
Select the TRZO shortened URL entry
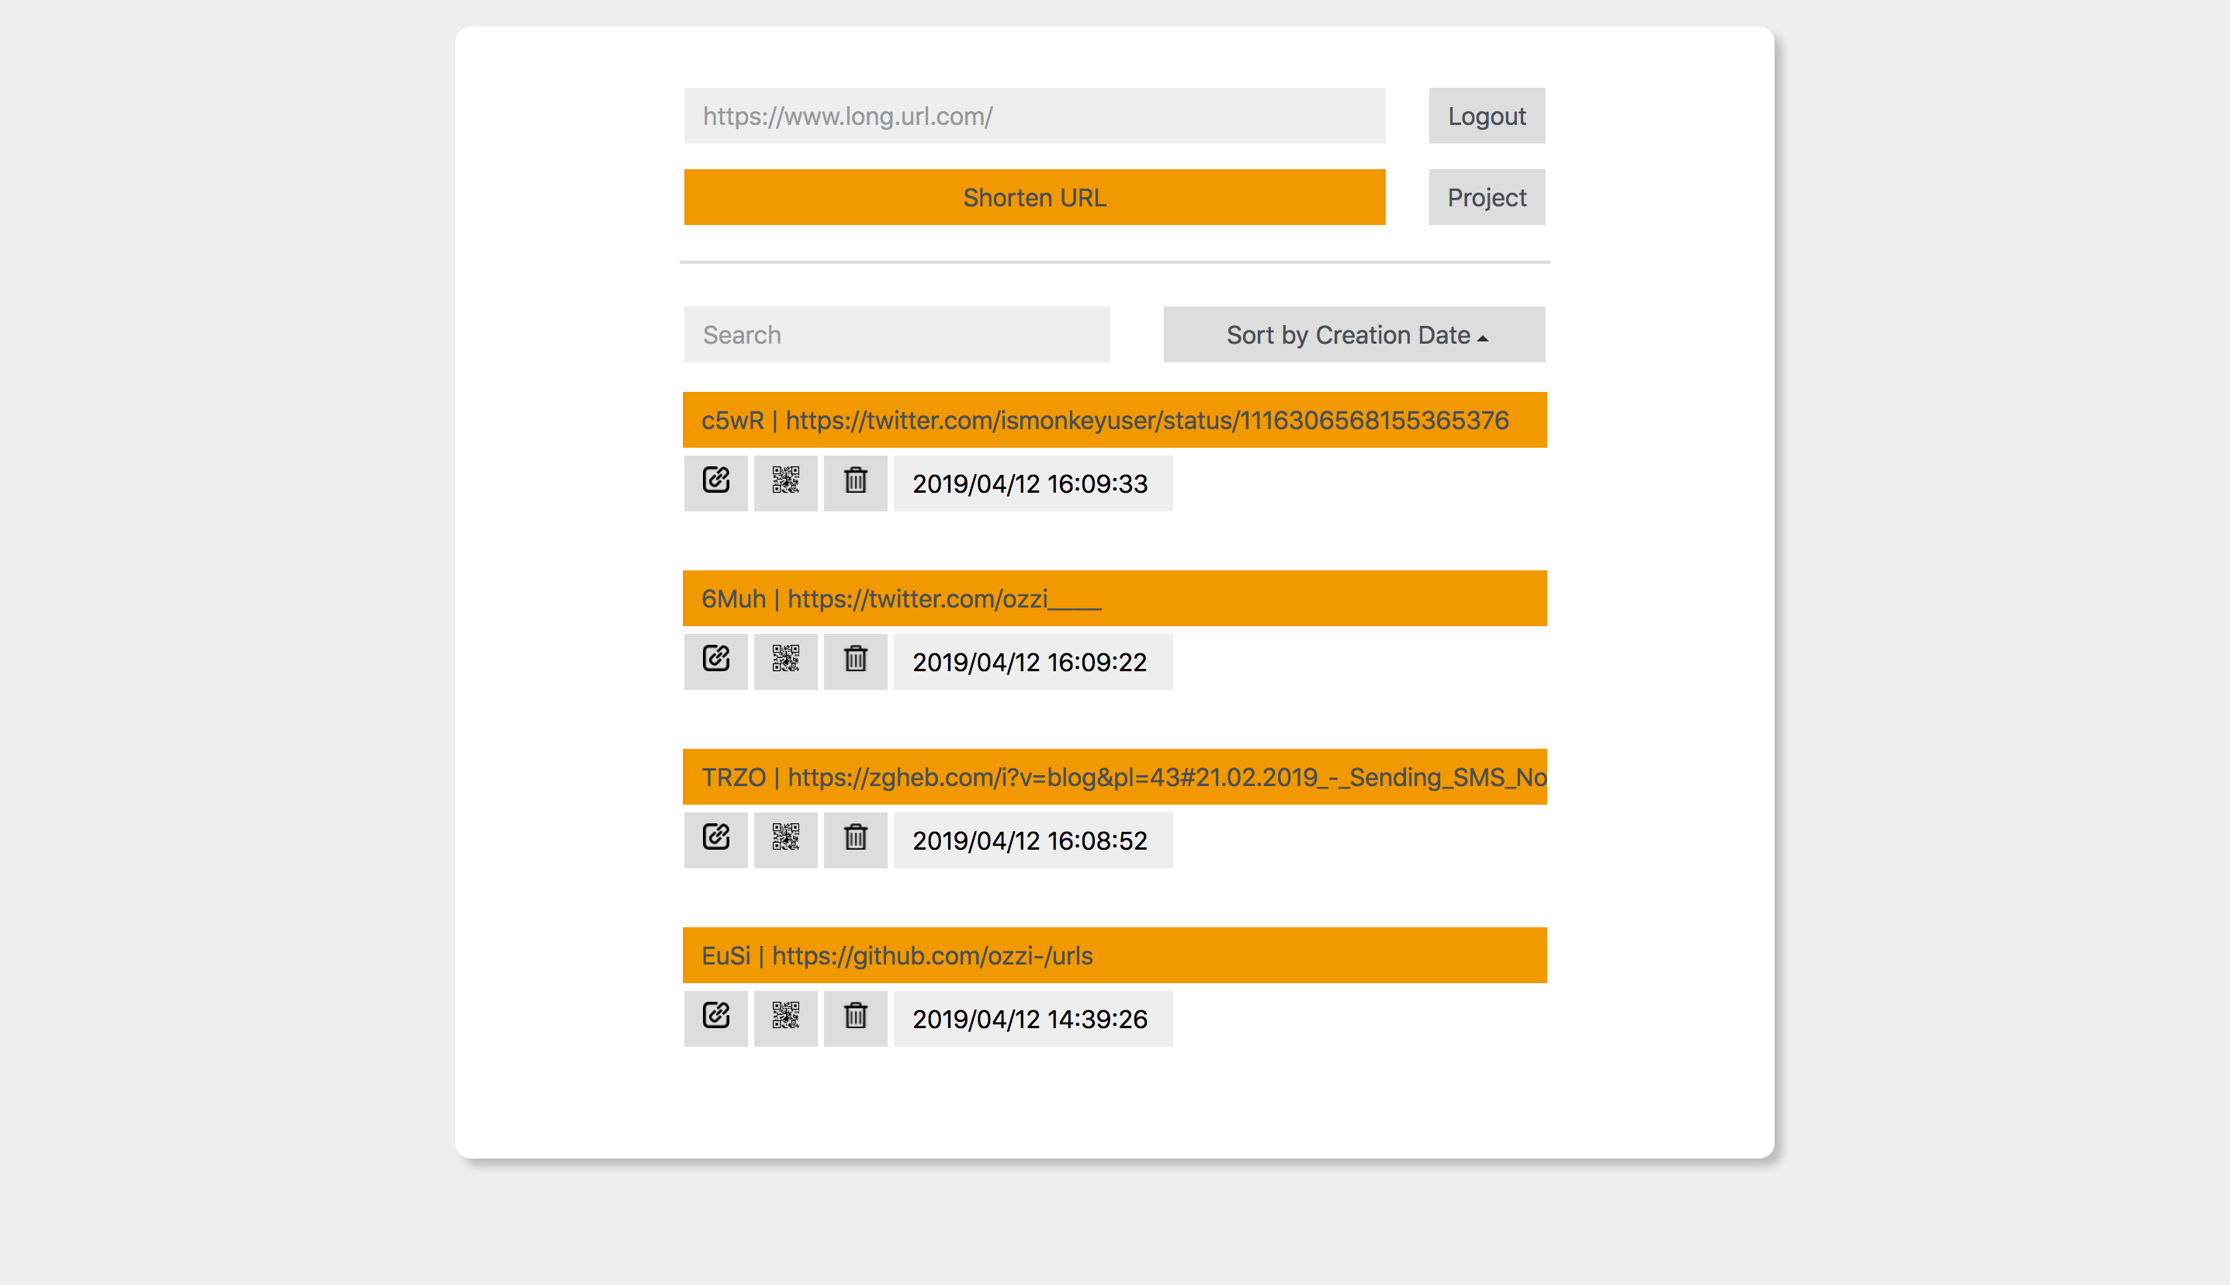click(1113, 777)
